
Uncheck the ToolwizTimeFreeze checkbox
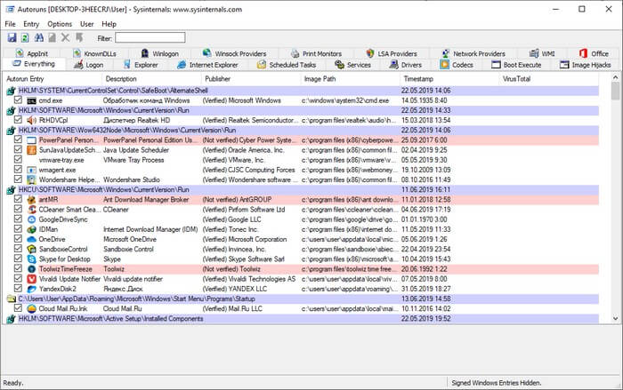(x=18, y=268)
